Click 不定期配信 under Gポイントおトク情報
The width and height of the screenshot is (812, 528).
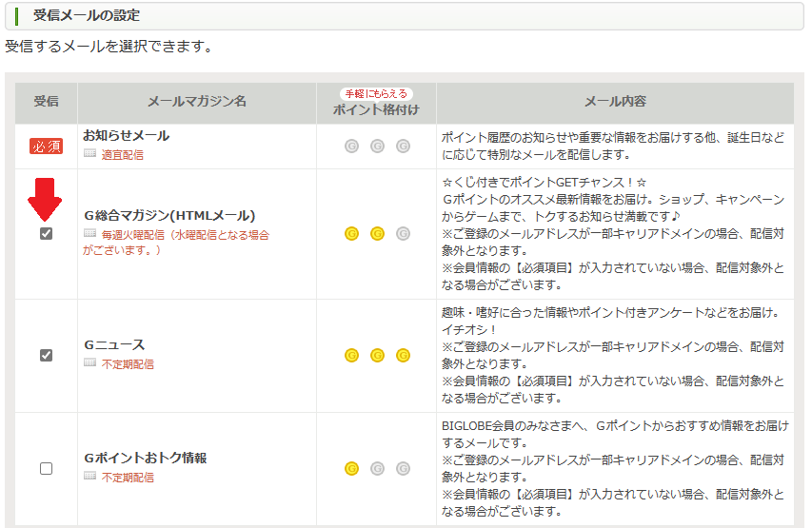click(x=128, y=478)
